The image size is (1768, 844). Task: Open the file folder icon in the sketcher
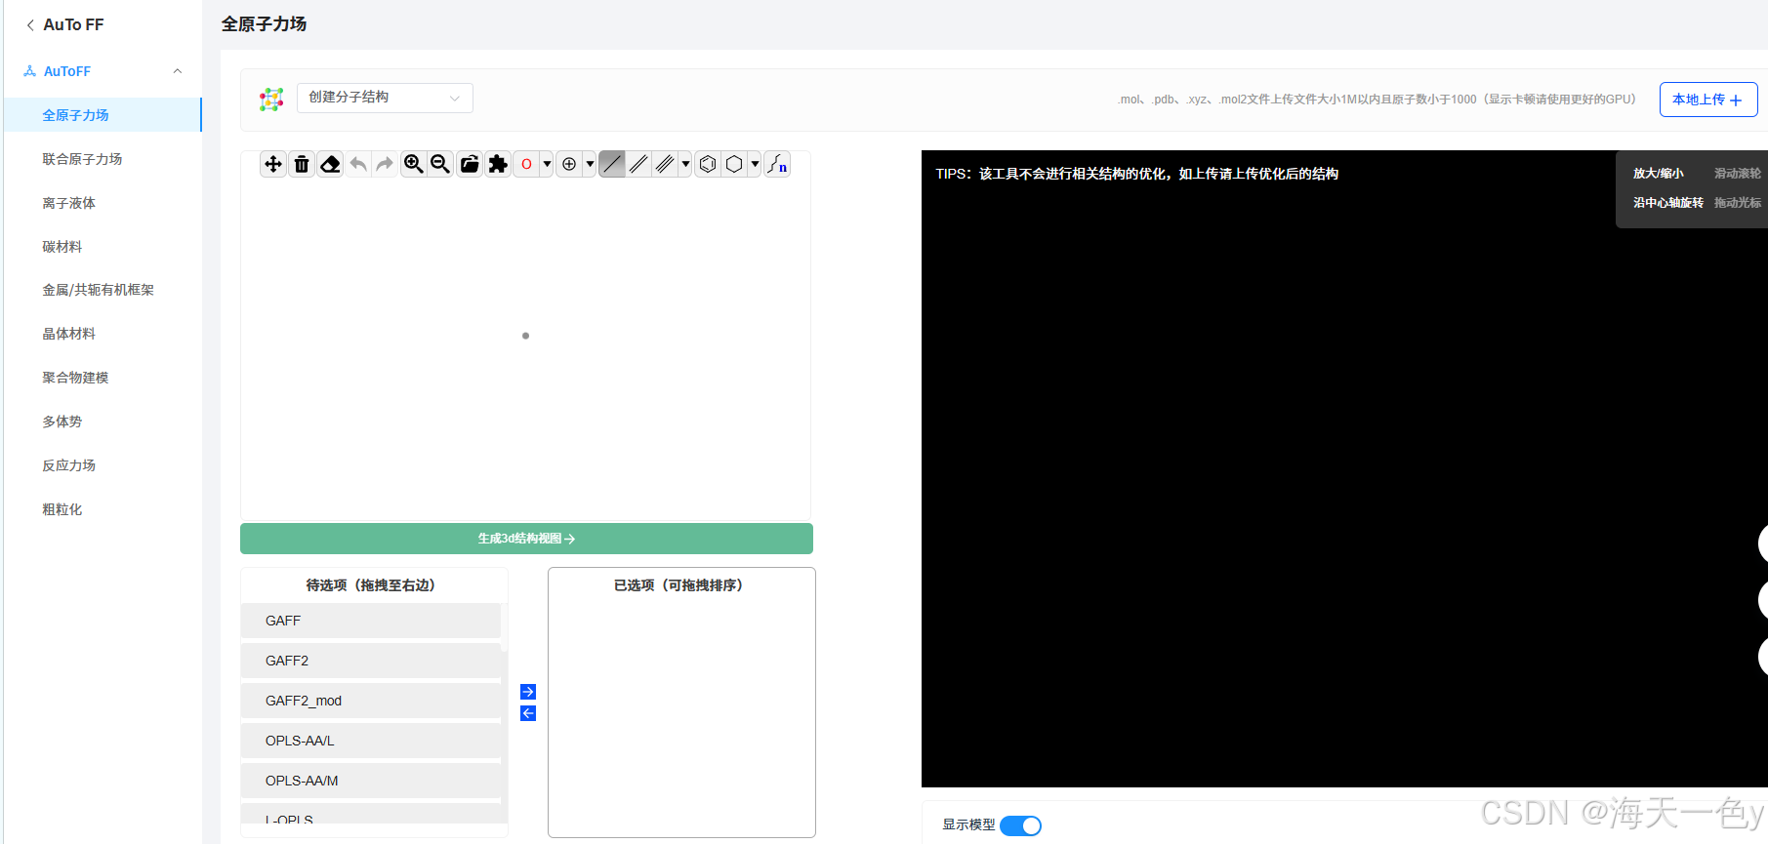pyautogui.click(x=470, y=164)
